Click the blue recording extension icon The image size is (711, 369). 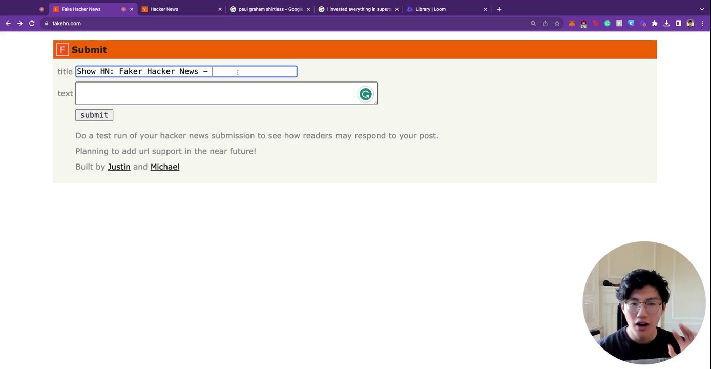pyautogui.click(x=643, y=23)
